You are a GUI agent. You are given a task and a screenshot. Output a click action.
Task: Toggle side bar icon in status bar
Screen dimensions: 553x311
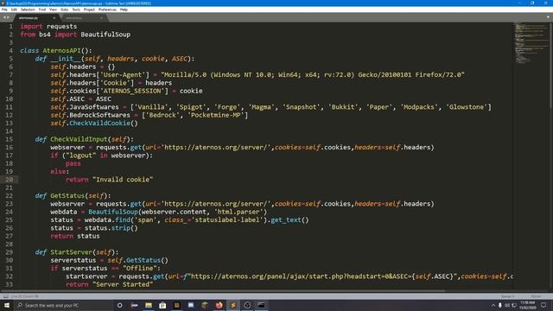click(x=5, y=296)
